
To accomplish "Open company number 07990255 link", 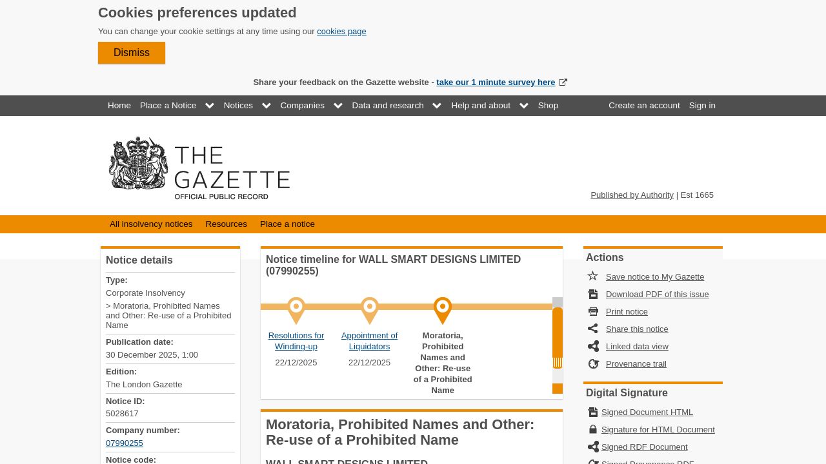I will point(125,443).
